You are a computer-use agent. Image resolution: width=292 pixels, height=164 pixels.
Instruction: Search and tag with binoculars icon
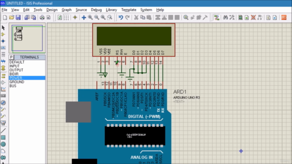pos(225,17)
